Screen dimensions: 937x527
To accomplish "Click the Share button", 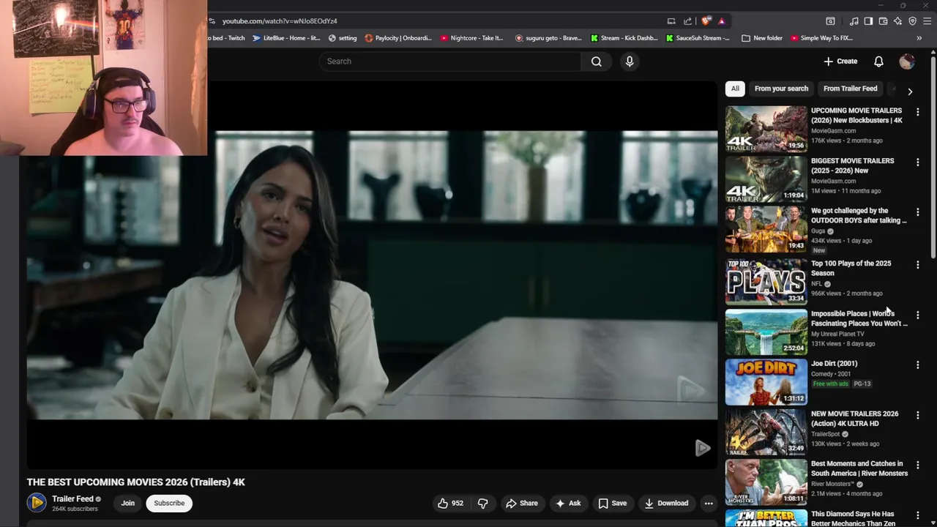I will 522,504.
